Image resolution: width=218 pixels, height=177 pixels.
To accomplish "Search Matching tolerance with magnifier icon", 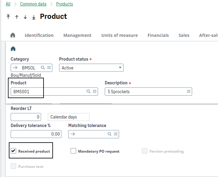I will point(110,134).
